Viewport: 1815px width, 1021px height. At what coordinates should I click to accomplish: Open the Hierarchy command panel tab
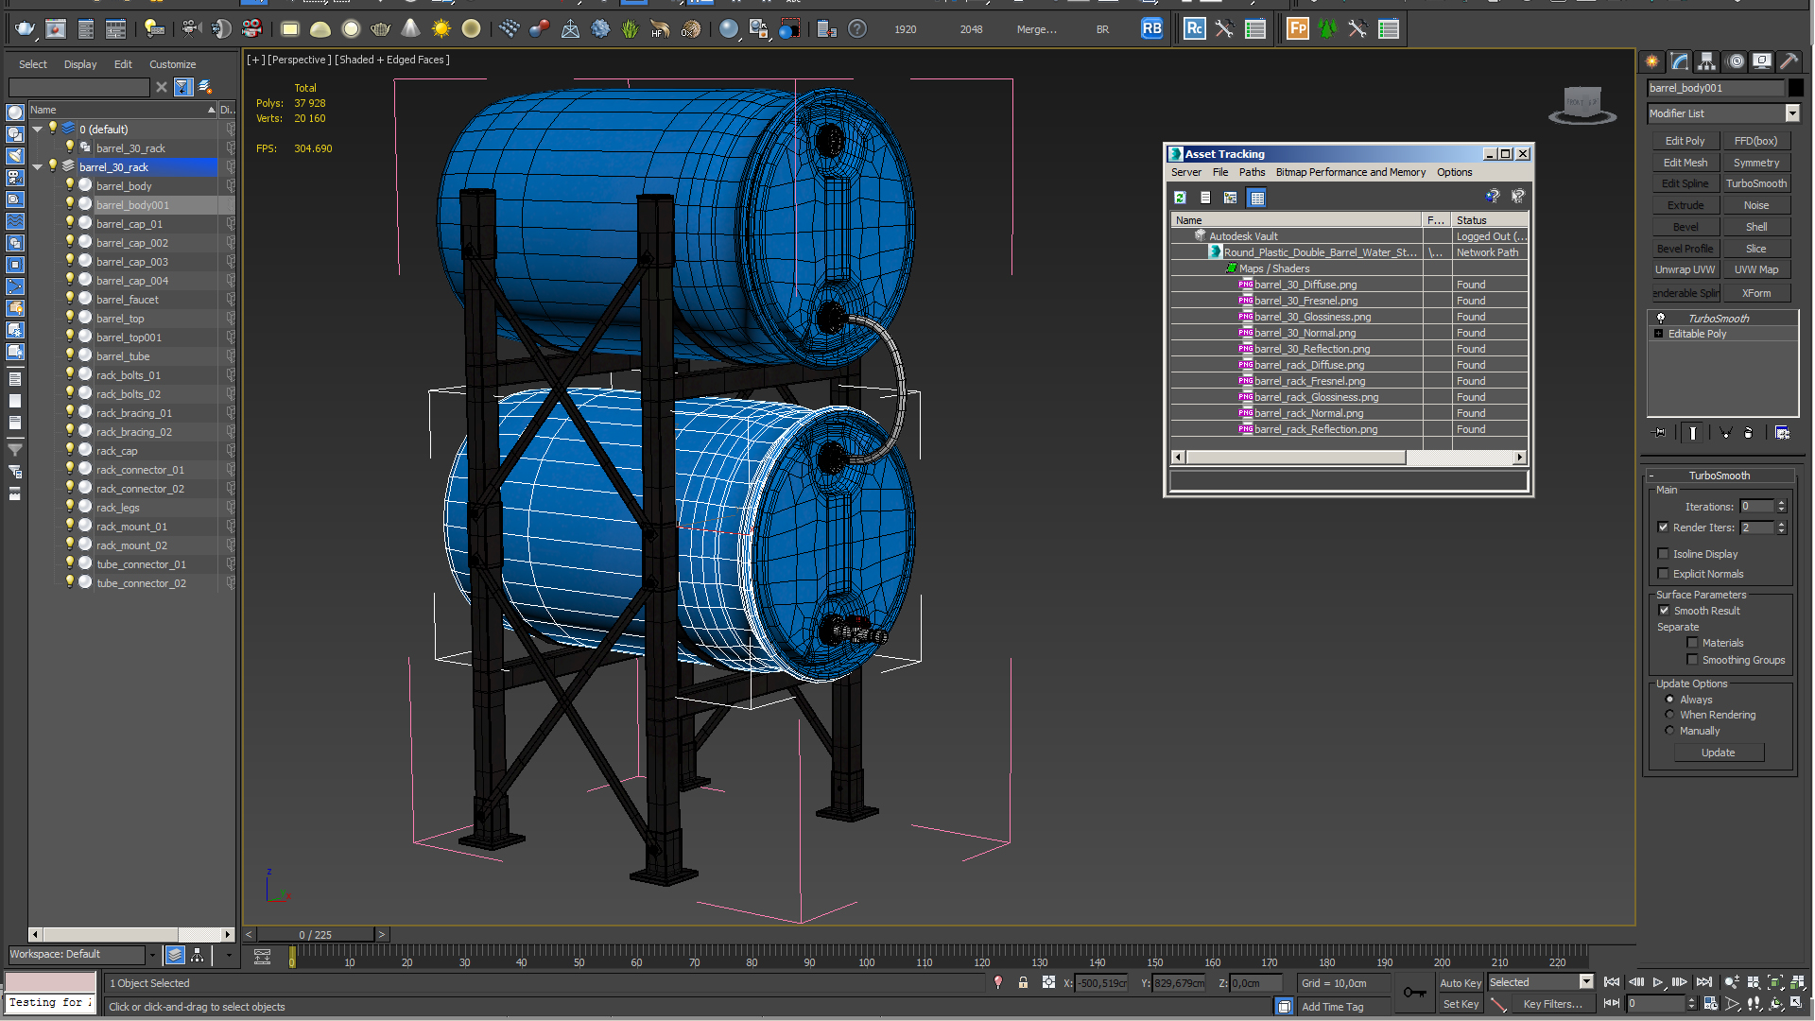pos(1706,61)
